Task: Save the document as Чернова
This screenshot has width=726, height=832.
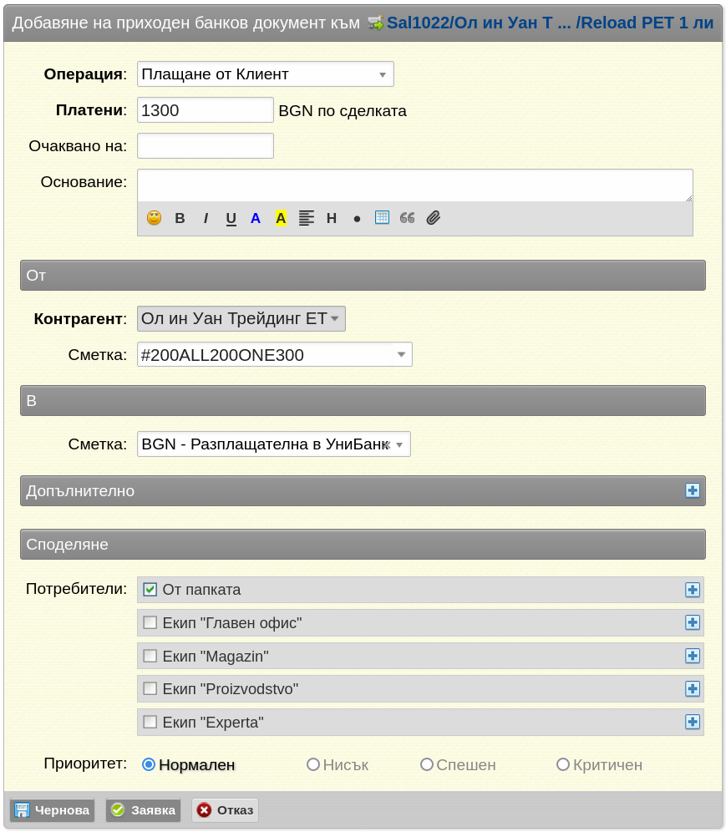Action: (x=53, y=810)
